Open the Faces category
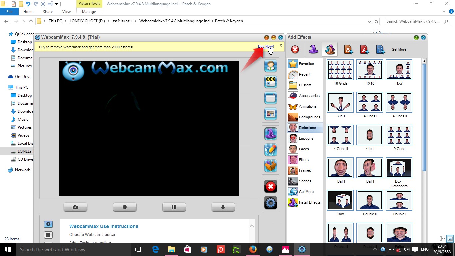The image size is (455, 256). (x=305, y=149)
